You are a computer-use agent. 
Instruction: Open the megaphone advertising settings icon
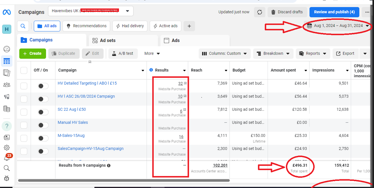tap(7, 97)
